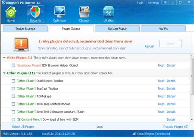This screenshot has height=137, width=194.
Task: Click the cloud engine signal bars icon
Action: tap(134, 133)
